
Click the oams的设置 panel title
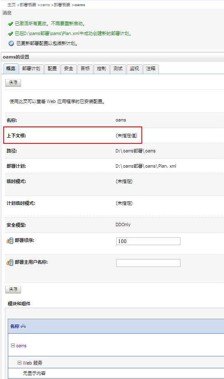[x=16, y=57]
